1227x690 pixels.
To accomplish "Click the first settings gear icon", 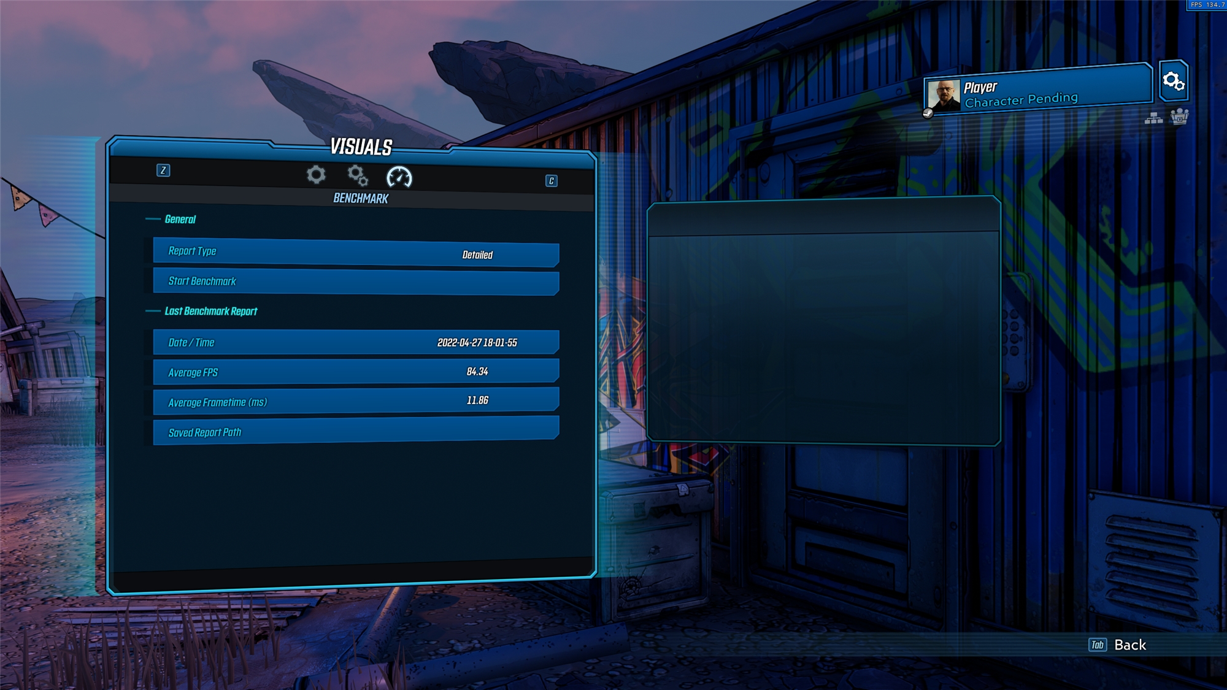I will point(316,177).
